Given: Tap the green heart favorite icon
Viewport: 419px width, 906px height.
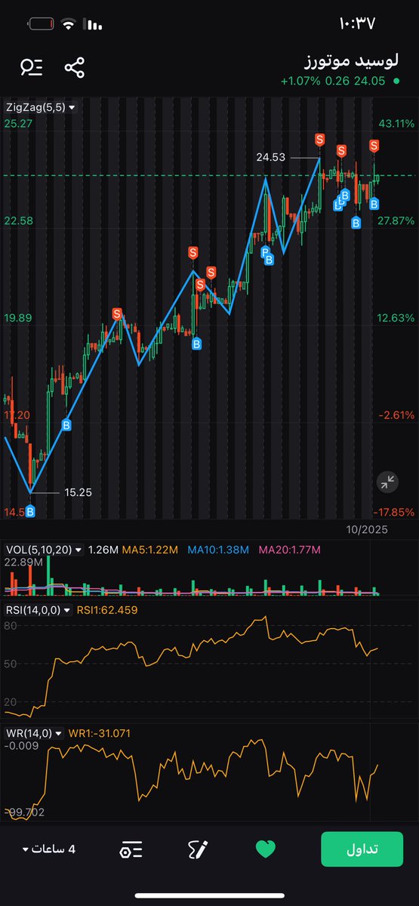Looking at the screenshot, I should 266,849.
